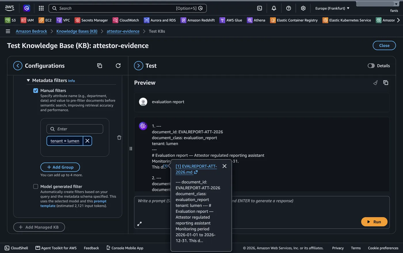This screenshot has width=403, height=253.
Task: Open the Amazon Q icon beside AWS logo
Action: 27,8
